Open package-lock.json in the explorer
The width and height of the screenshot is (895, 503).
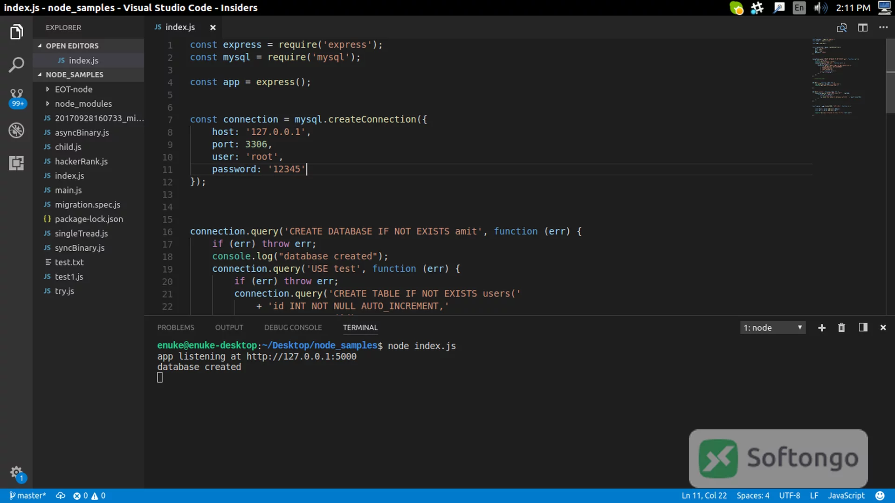coord(89,219)
